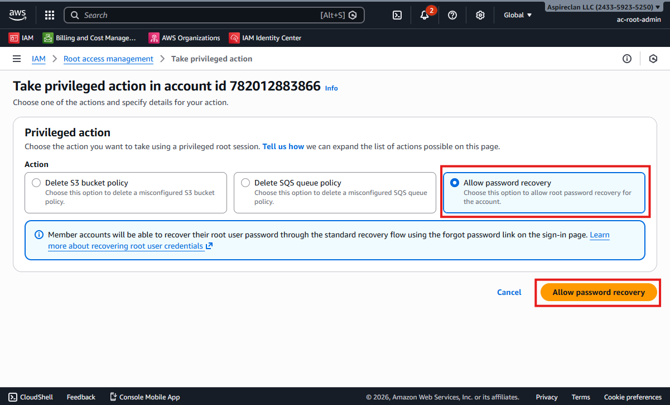The height and width of the screenshot is (405, 670).
Task: Open AWS Organizations shortcut
Action: 184,38
